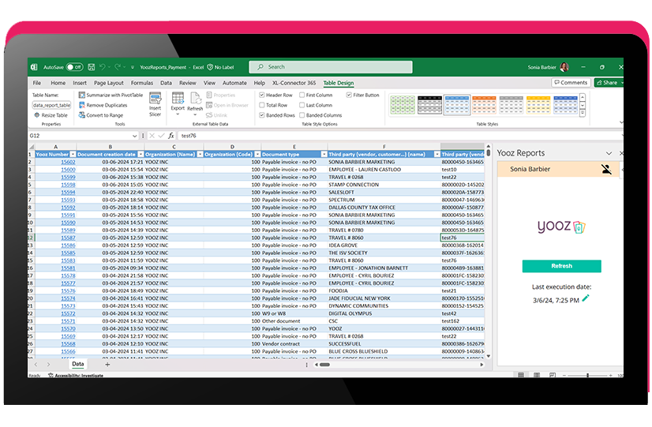Open the XL-Connector 365 tab
The width and height of the screenshot is (652, 427).
click(x=294, y=83)
